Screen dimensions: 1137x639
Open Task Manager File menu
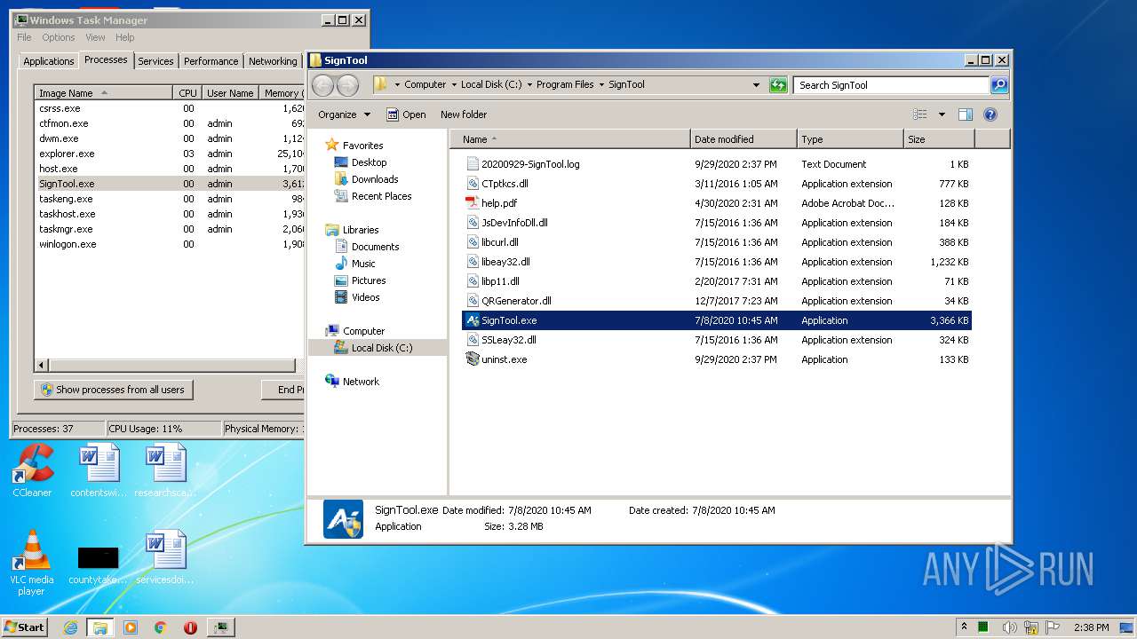(x=24, y=37)
